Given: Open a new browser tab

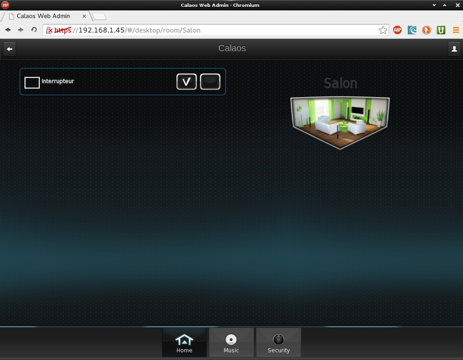Looking at the screenshot, I should point(99,17).
